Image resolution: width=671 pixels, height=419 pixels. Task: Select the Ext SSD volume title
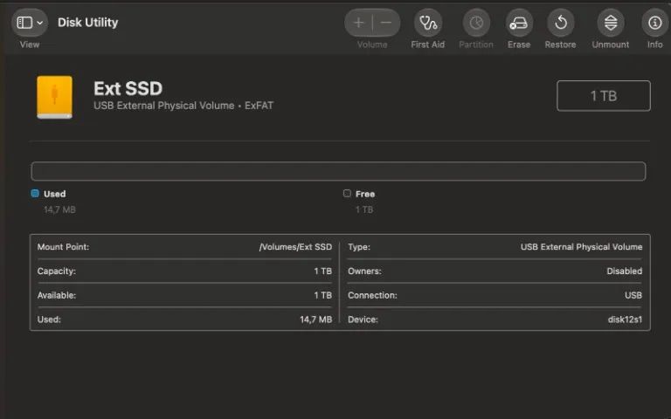point(128,88)
